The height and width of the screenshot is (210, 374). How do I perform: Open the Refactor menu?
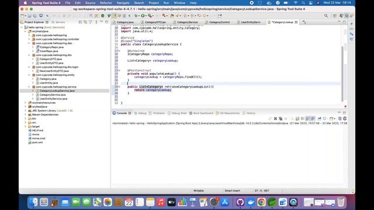pos(106,3)
